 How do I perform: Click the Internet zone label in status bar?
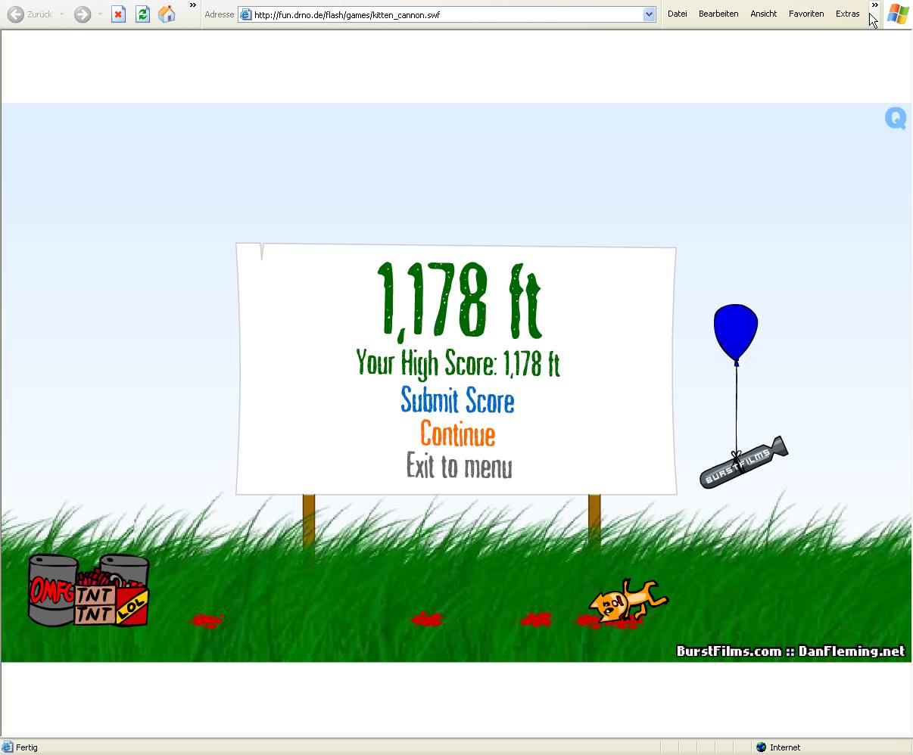point(785,747)
